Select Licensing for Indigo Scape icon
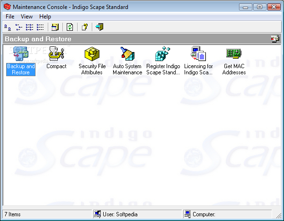This screenshot has width=284, height=221. click(x=198, y=54)
